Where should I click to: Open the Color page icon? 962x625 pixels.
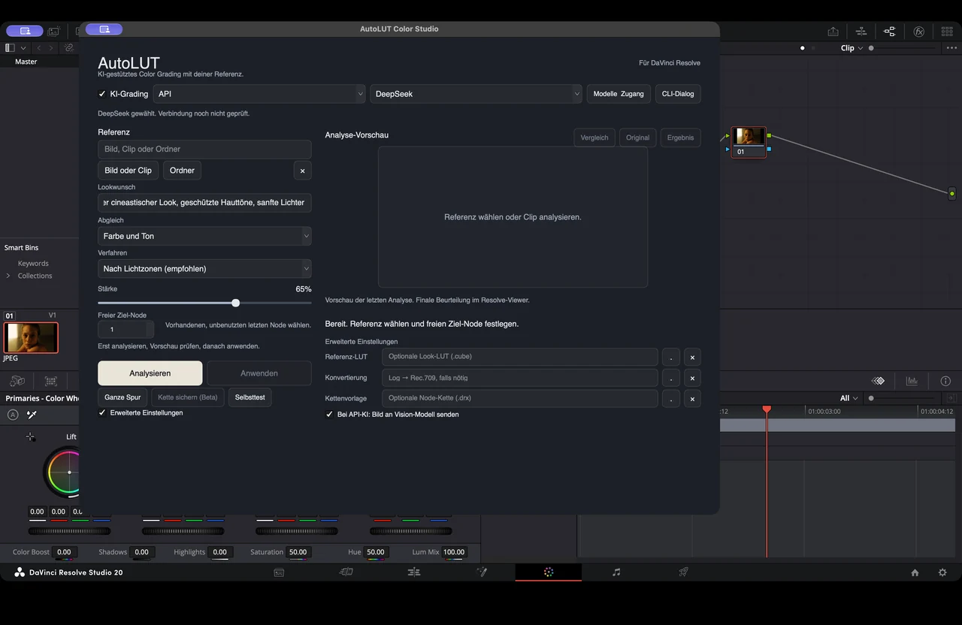point(549,572)
